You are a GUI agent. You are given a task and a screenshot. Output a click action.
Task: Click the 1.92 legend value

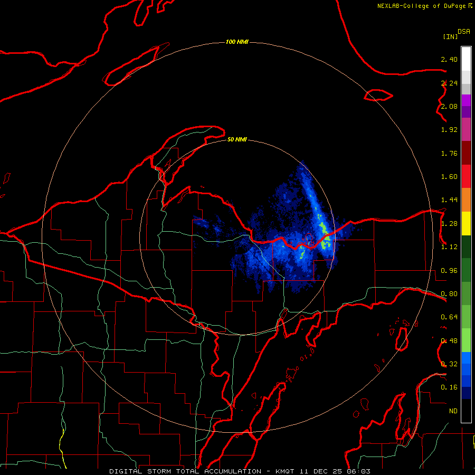pyautogui.click(x=449, y=130)
